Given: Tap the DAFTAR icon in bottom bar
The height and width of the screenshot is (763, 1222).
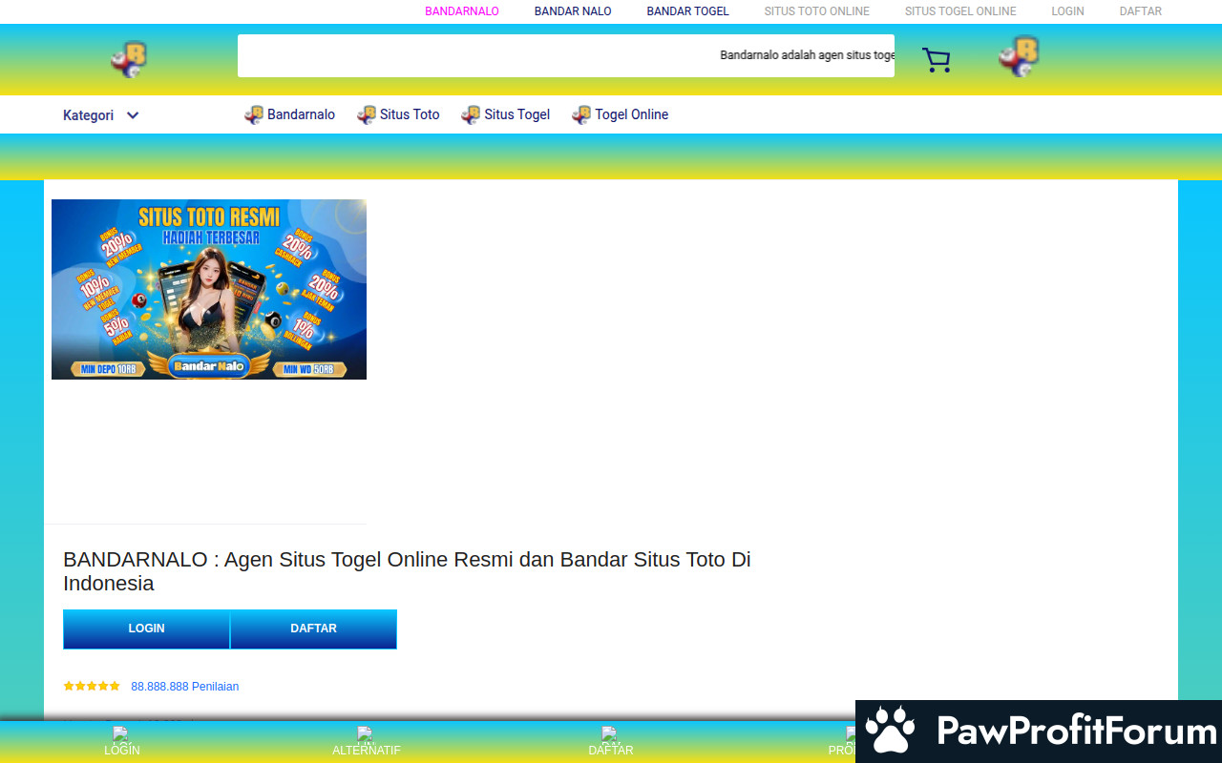Looking at the screenshot, I should 610,734.
